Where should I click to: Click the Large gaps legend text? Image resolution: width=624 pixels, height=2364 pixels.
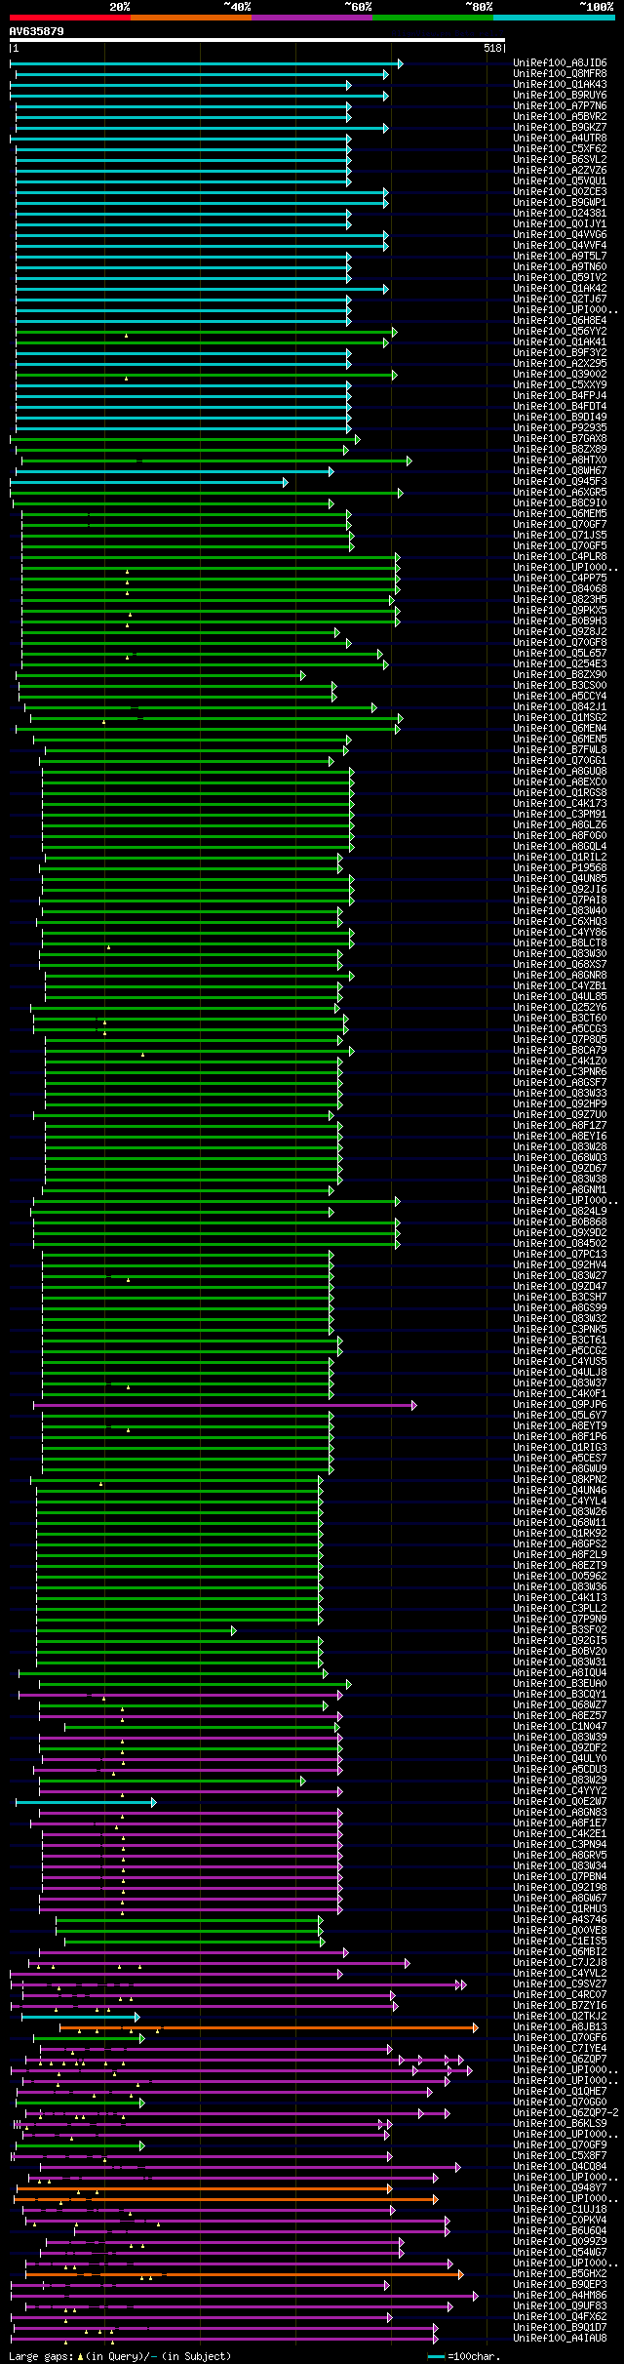(120, 2357)
